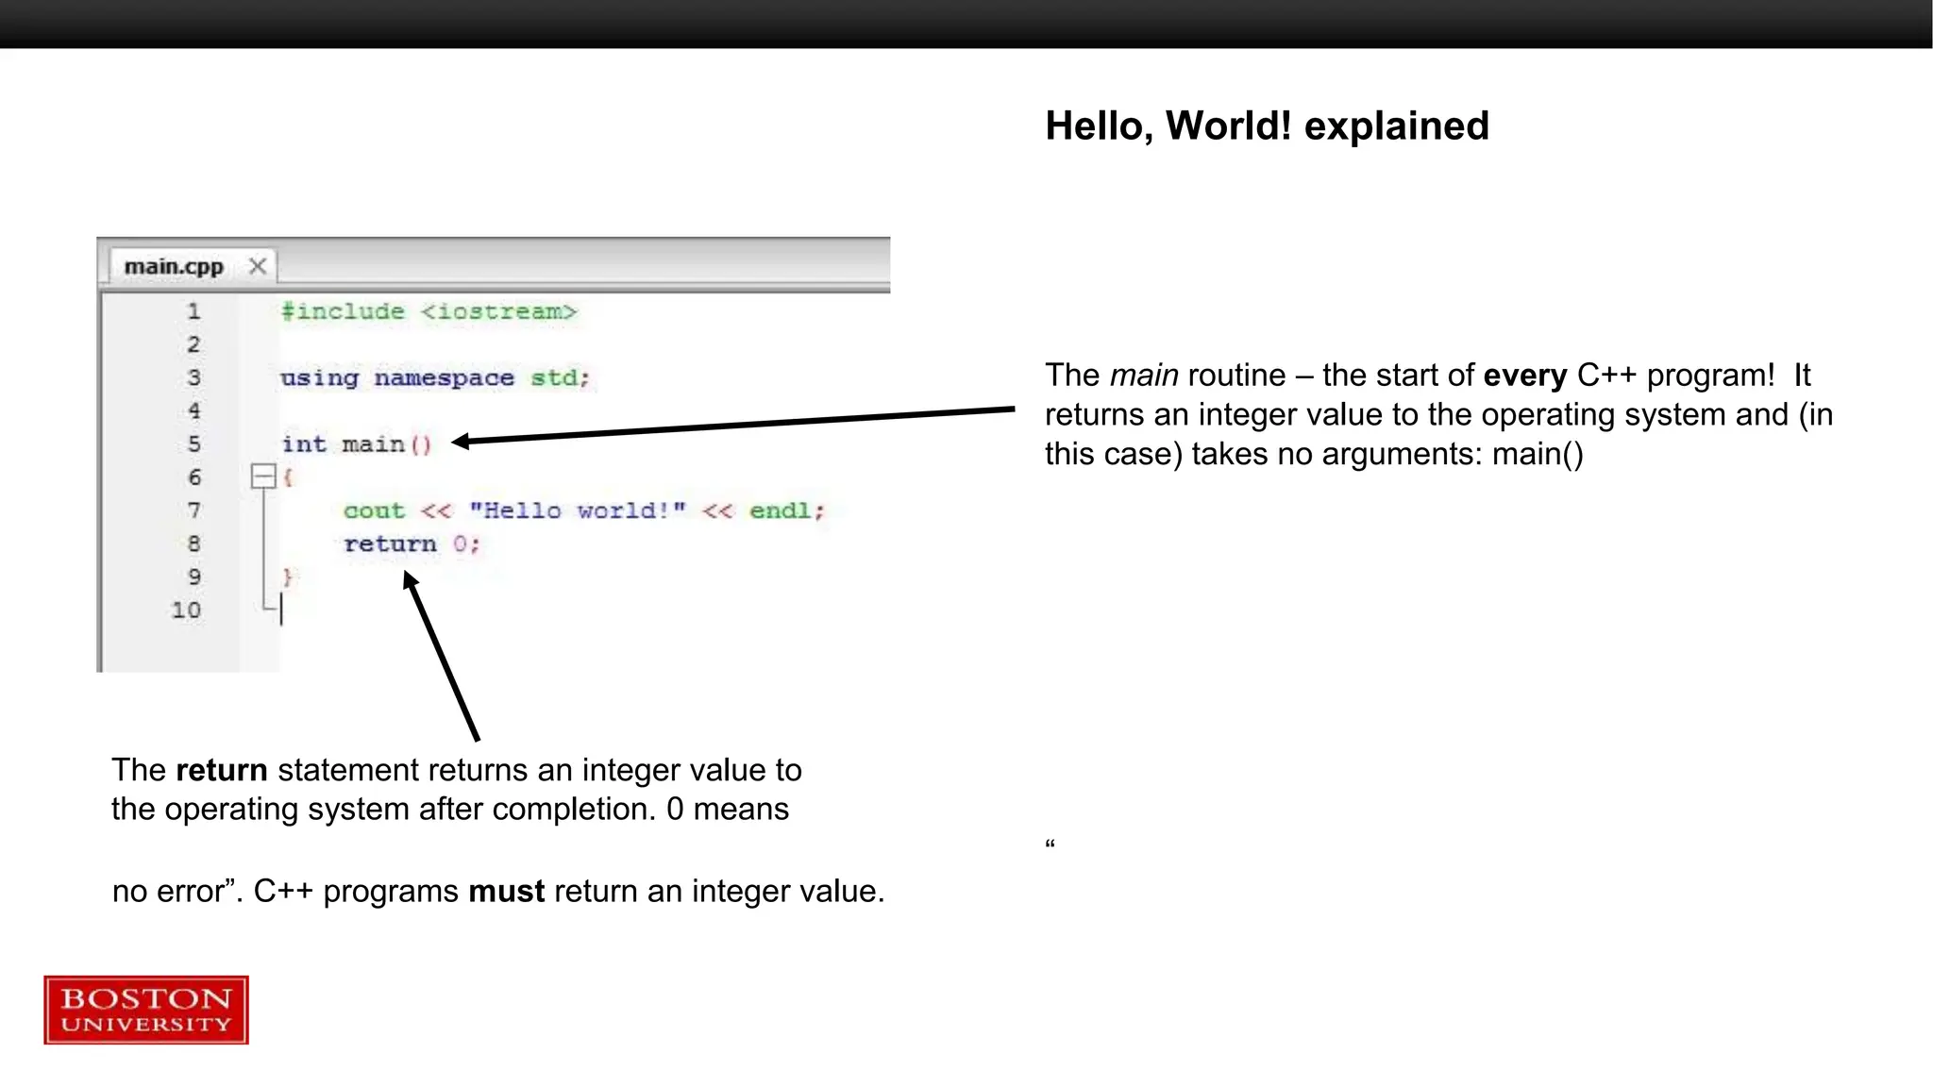Click the Boston University logo
Screen dimensions: 1933x1087
click(146, 1010)
